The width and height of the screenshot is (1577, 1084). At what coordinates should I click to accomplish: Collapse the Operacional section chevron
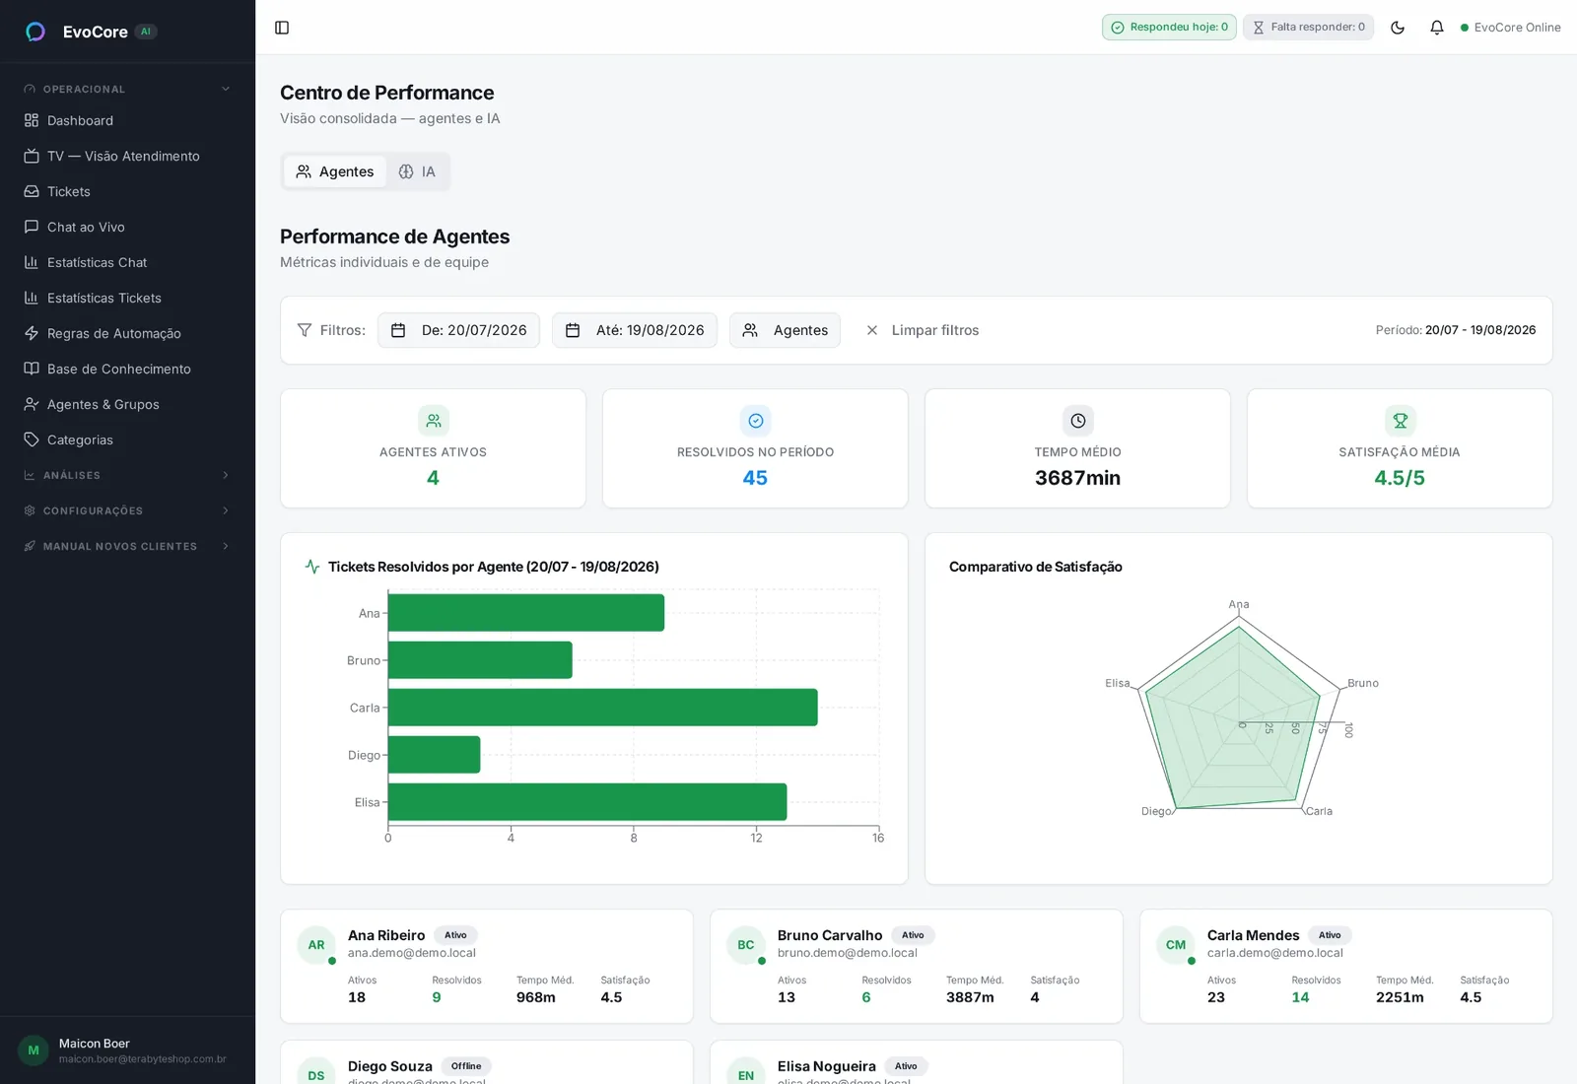[226, 89]
